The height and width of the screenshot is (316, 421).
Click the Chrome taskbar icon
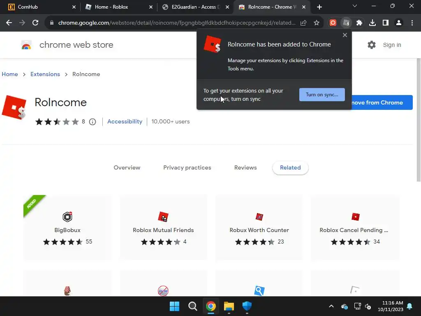coord(211,306)
